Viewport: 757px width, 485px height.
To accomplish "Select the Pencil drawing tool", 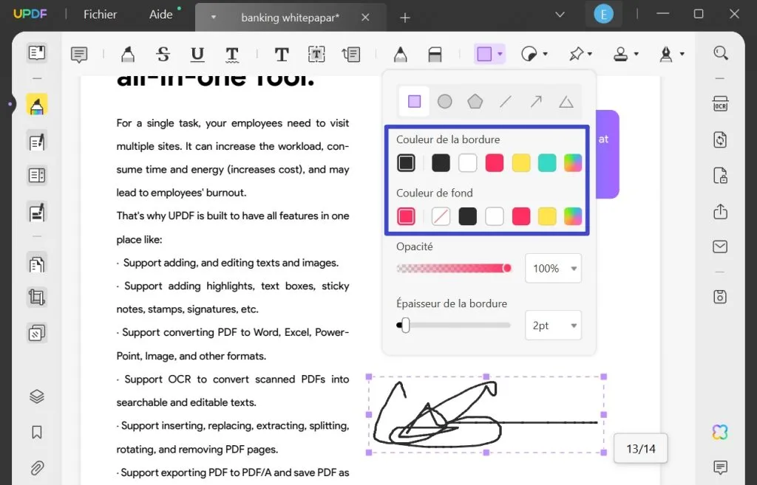I will [400, 55].
